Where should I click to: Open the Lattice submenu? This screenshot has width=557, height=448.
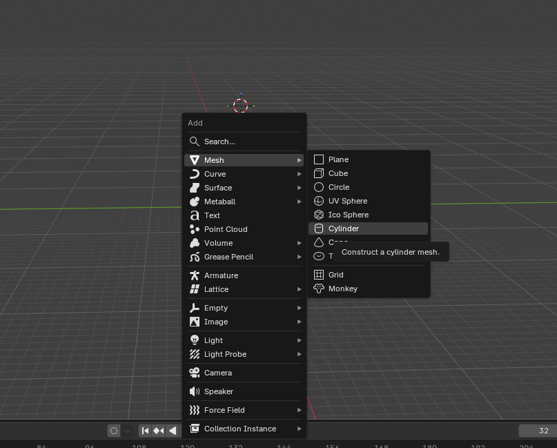pyautogui.click(x=244, y=289)
